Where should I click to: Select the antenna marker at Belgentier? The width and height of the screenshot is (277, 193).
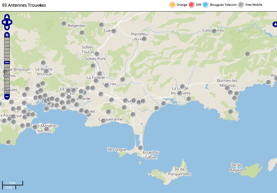point(64,24)
